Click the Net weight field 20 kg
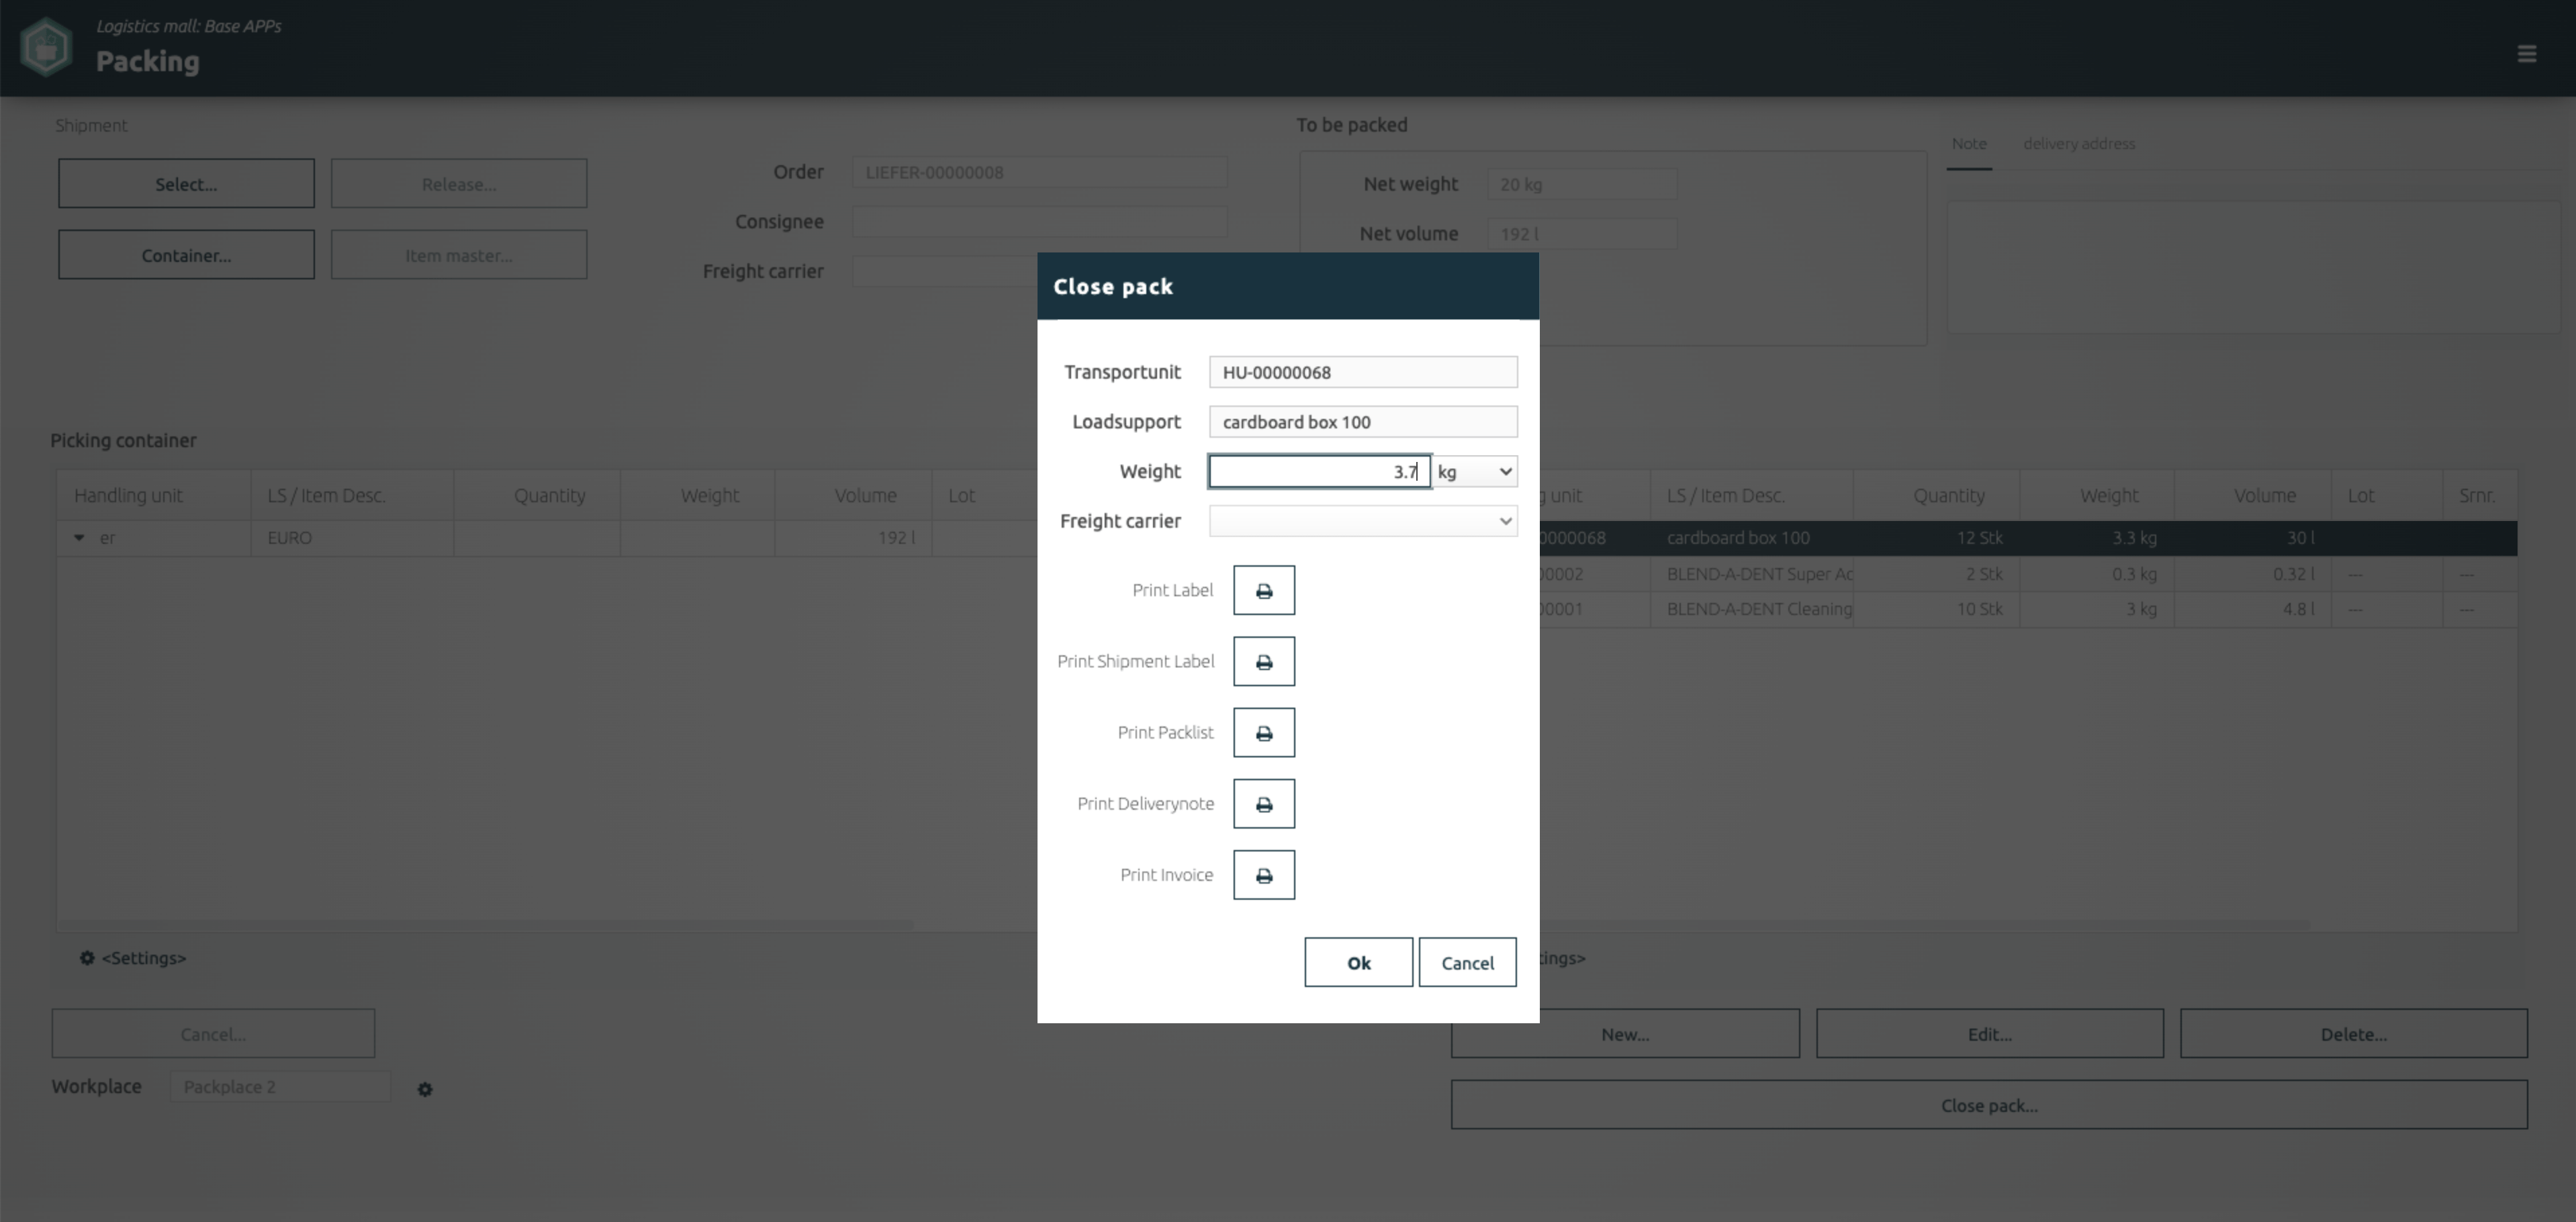 pyautogui.click(x=1582, y=184)
